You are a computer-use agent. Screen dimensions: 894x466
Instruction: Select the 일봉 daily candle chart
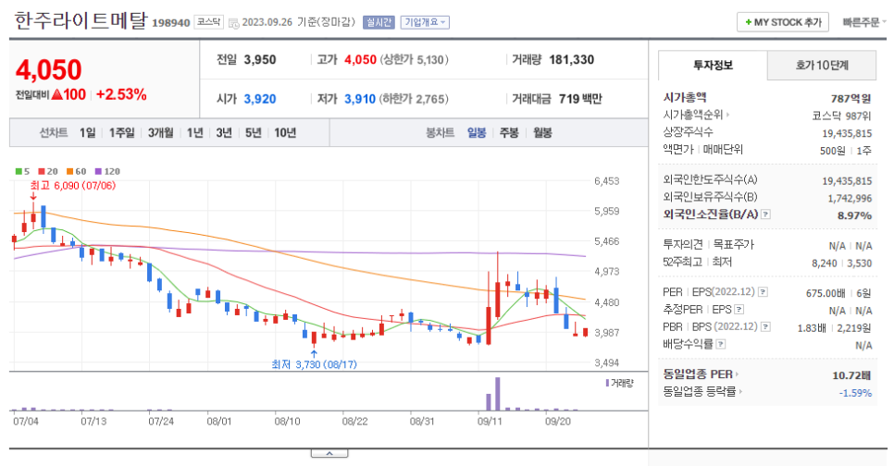[x=477, y=133]
